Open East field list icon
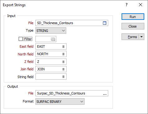The height and width of the screenshot is (114, 148). click(x=63, y=47)
